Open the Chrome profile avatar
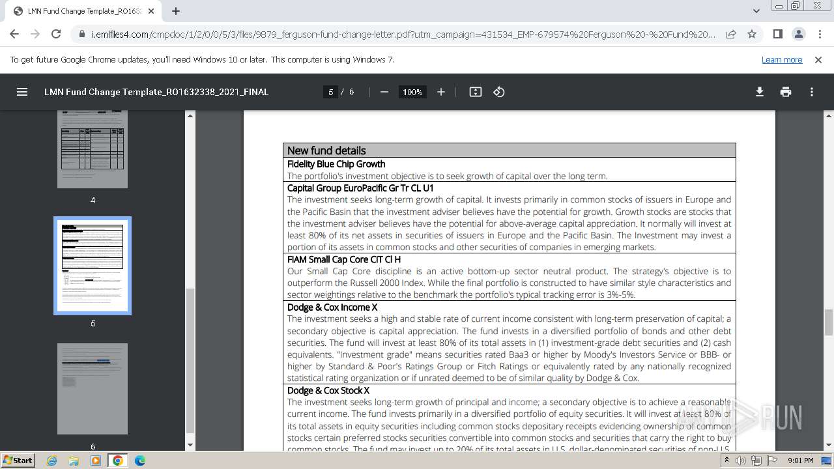Viewport: 834px width, 469px height. pos(799,34)
